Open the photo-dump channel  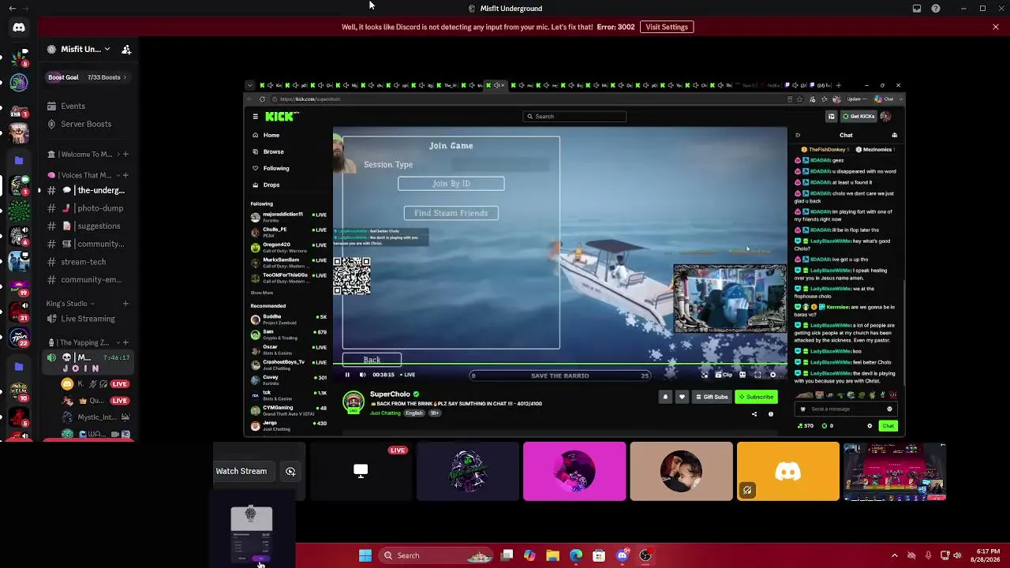pos(88,208)
